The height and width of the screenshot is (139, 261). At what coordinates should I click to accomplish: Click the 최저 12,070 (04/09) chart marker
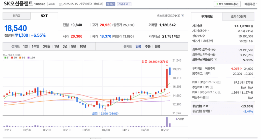click(105, 114)
